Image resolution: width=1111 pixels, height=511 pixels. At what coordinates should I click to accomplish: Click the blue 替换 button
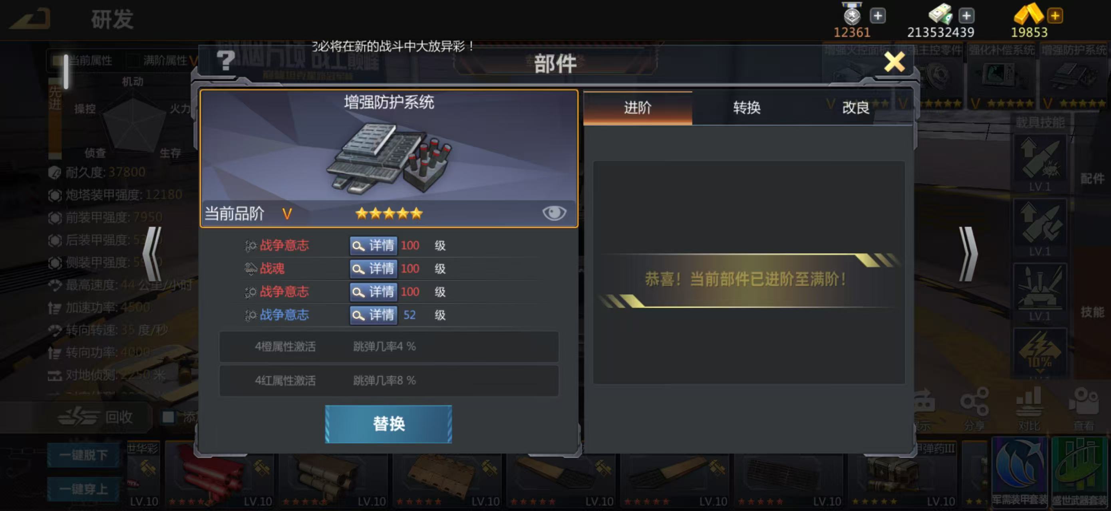point(389,424)
